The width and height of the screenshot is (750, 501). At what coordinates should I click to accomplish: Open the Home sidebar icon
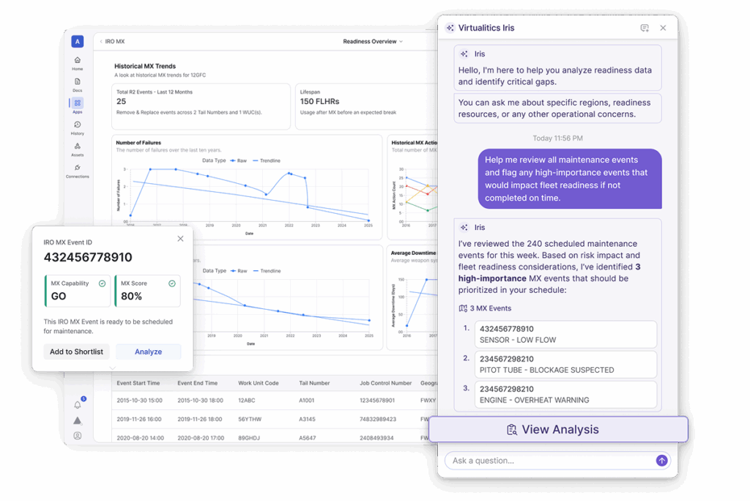point(78,61)
